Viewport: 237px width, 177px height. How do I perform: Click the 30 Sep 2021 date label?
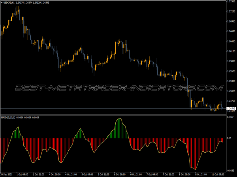[x=6, y=174]
